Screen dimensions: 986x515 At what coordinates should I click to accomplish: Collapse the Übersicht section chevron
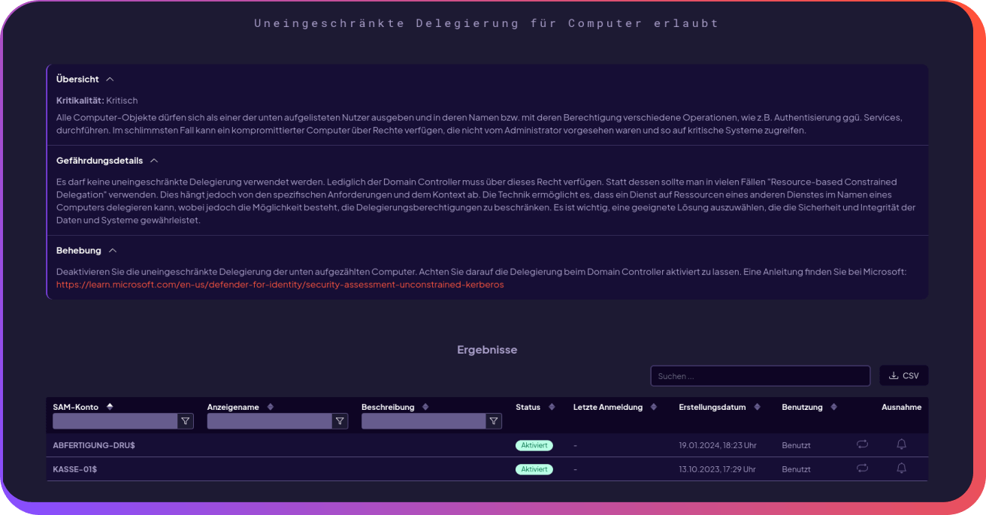click(x=110, y=79)
